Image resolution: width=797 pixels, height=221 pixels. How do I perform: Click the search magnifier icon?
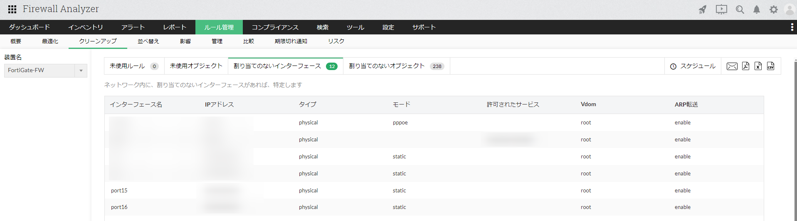click(740, 10)
